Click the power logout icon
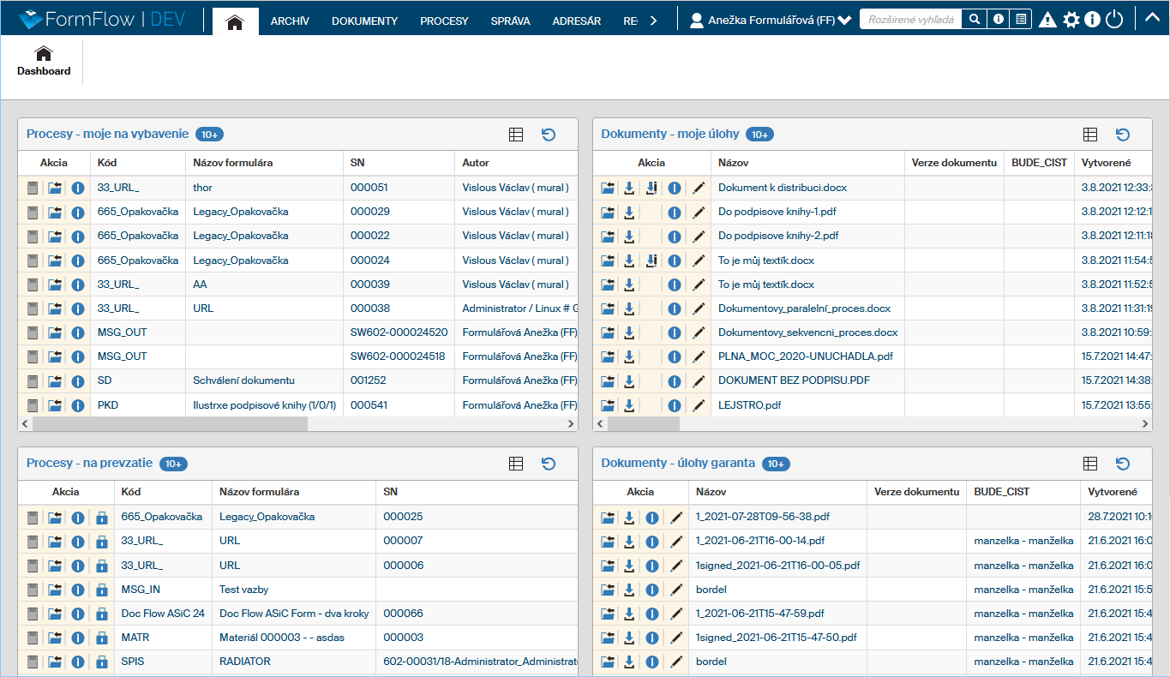The height and width of the screenshot is (677, 1170). pos(1113,21)
